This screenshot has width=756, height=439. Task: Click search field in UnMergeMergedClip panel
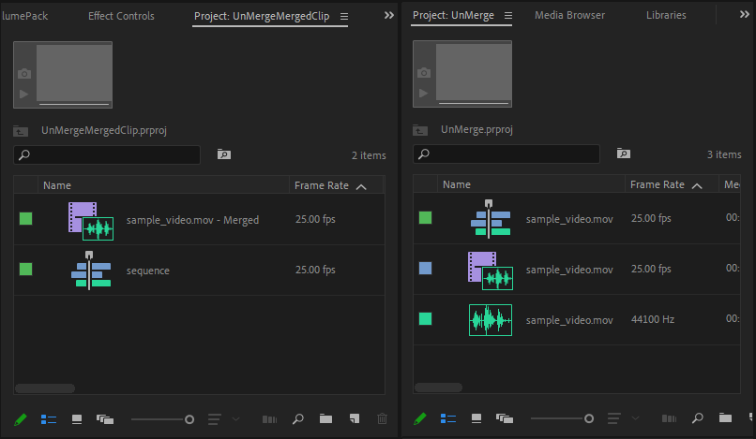point(107,155)
